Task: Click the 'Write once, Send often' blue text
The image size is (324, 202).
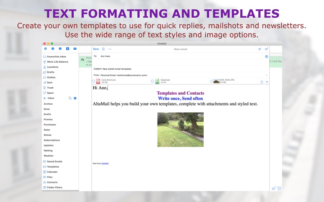Action: point(180,99)
